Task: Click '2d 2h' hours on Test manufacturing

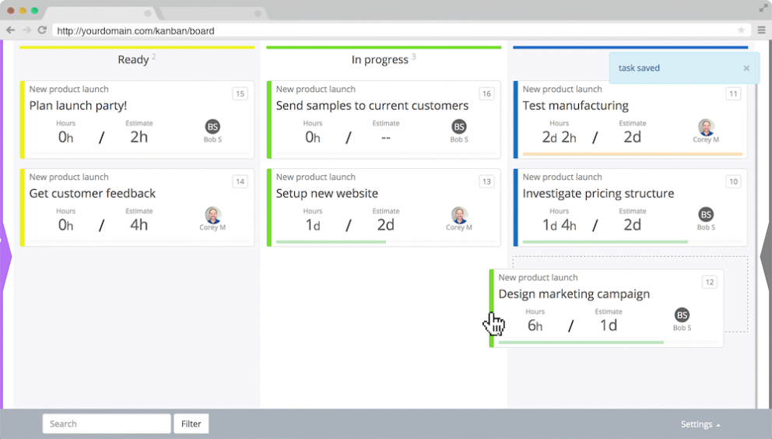Action: click(x=559, y=137)
